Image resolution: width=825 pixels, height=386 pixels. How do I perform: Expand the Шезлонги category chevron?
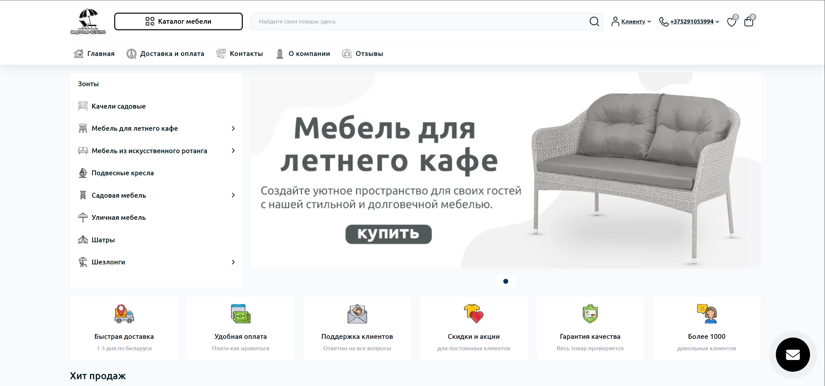[x=233, y=262]
